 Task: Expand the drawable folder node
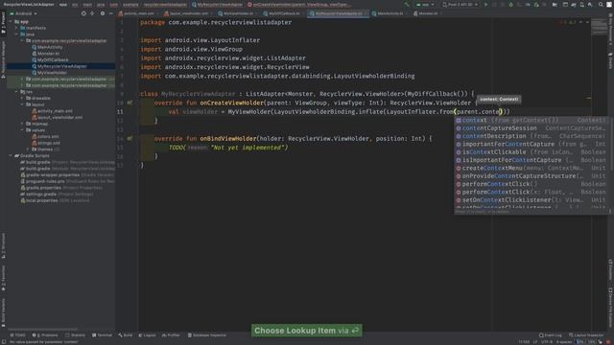[23, 98]
